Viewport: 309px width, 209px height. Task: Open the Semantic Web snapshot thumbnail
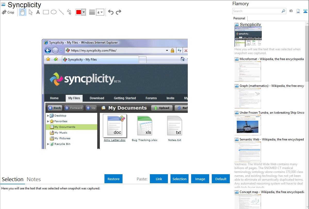coord(248,152)
